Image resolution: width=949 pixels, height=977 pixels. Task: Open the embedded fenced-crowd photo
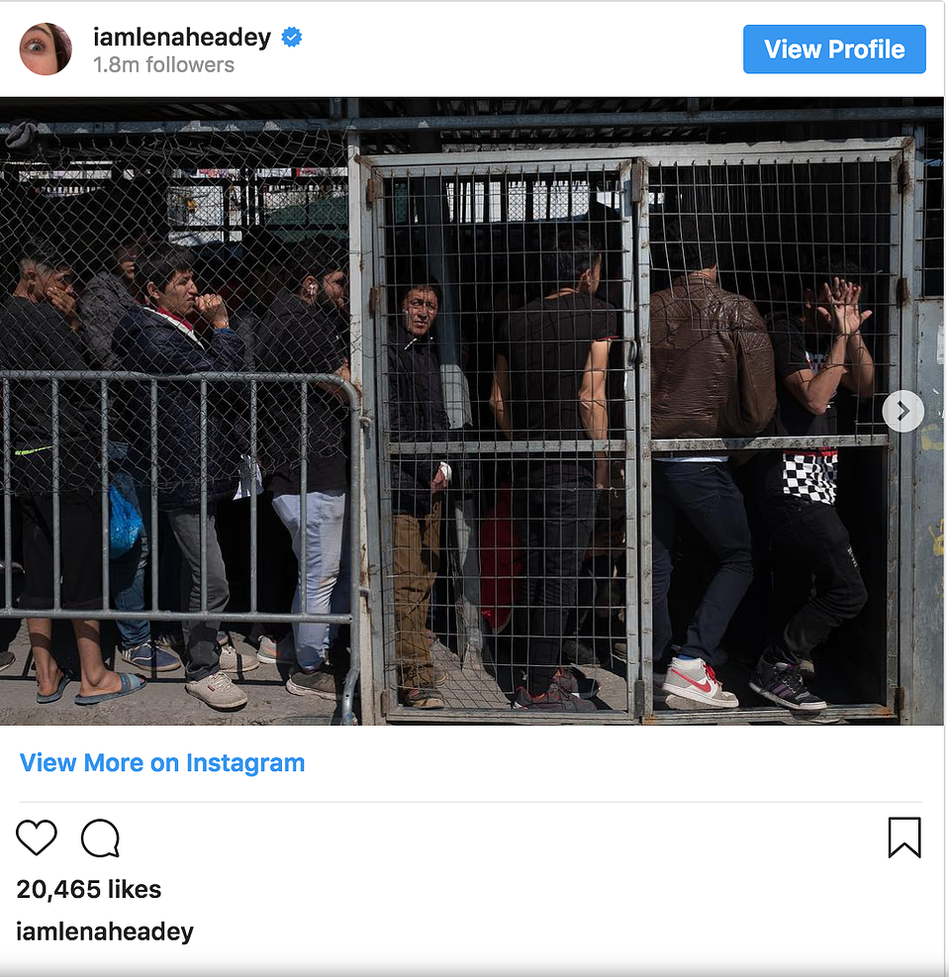[471, 411]
